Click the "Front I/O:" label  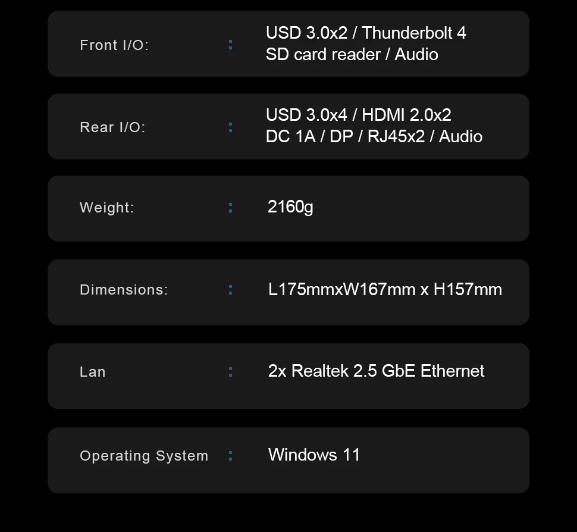click(x=114, y=45)
